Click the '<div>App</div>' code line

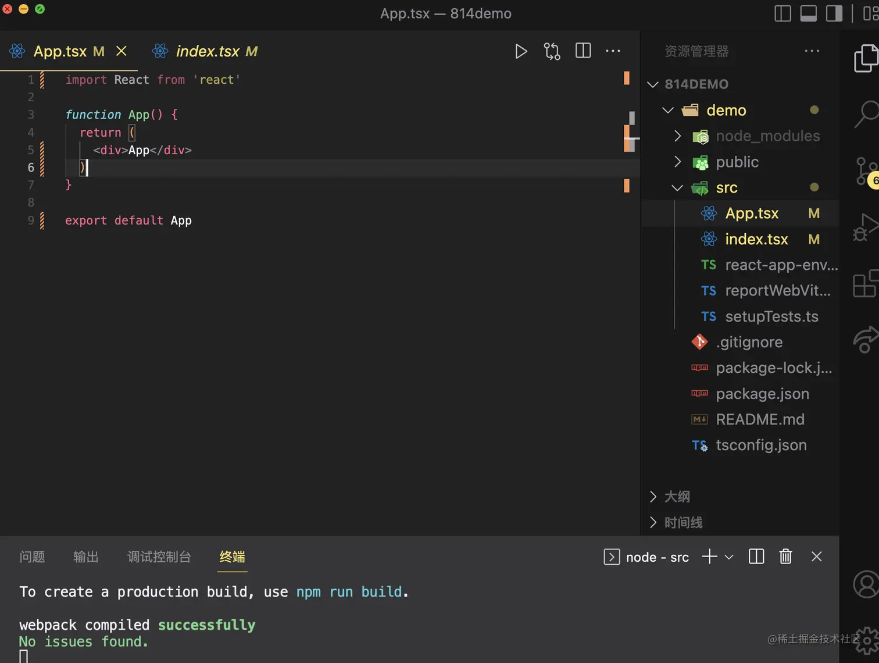pos(142,150)
